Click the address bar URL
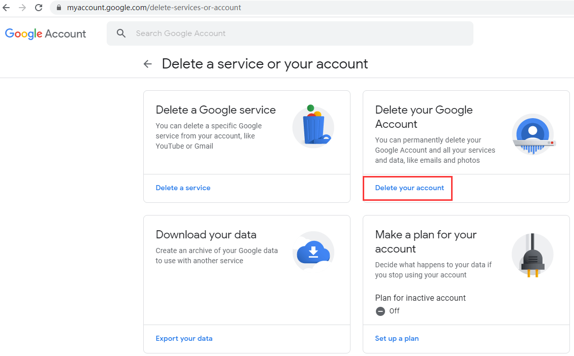The height and width of the screenshot is (356, 574). click(154, 7)
